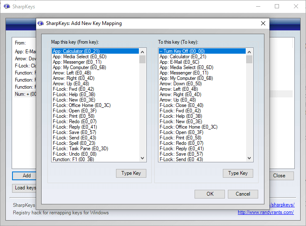
Task: Select F-Lock: Save in From list
Action: pos(96,132)
